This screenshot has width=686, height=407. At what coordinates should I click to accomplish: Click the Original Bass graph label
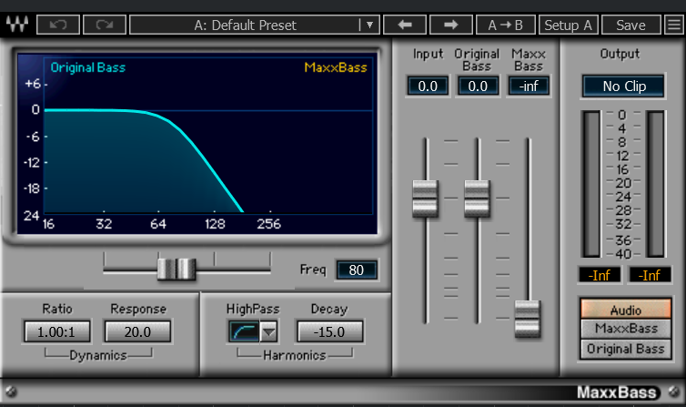click(x=88, y=67)
